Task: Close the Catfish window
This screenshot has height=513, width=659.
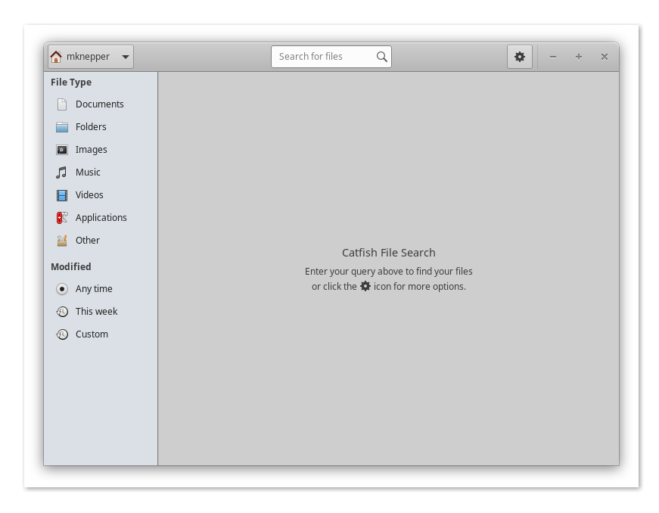Action: tap(605, 57)
